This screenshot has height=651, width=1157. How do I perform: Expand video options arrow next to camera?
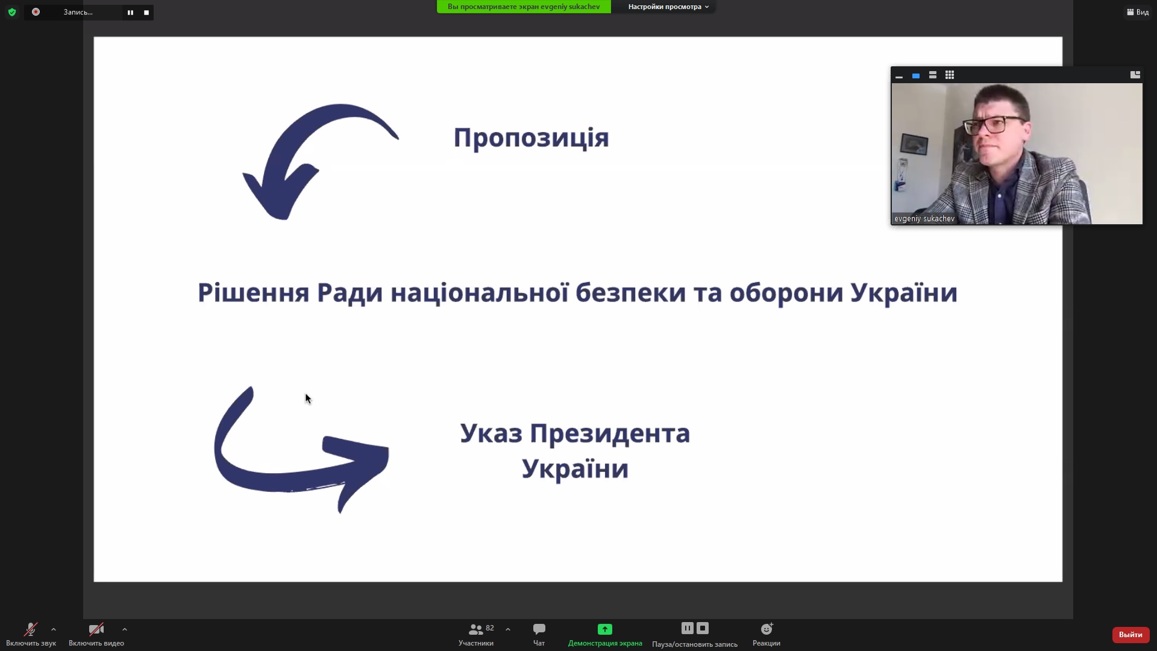pos(125,629)
